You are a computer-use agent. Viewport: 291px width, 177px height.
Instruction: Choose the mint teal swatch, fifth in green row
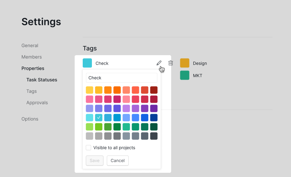click(x=126, y=127)
